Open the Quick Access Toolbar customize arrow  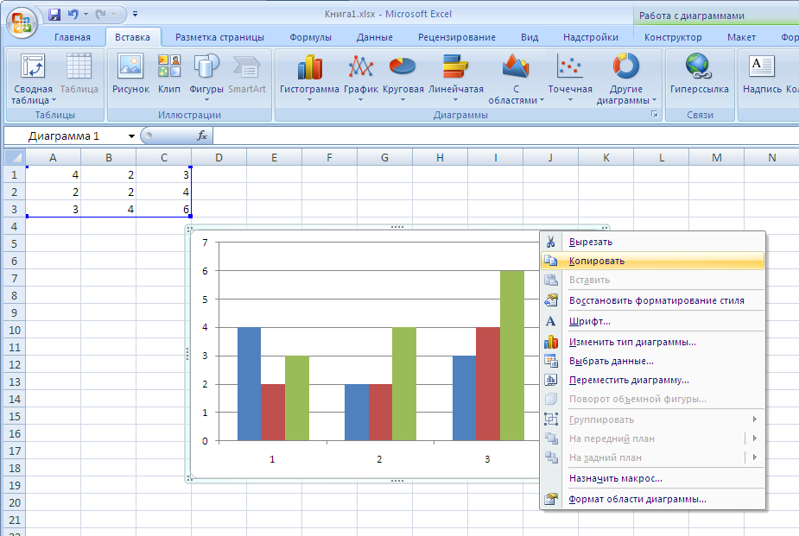(135, 15)
